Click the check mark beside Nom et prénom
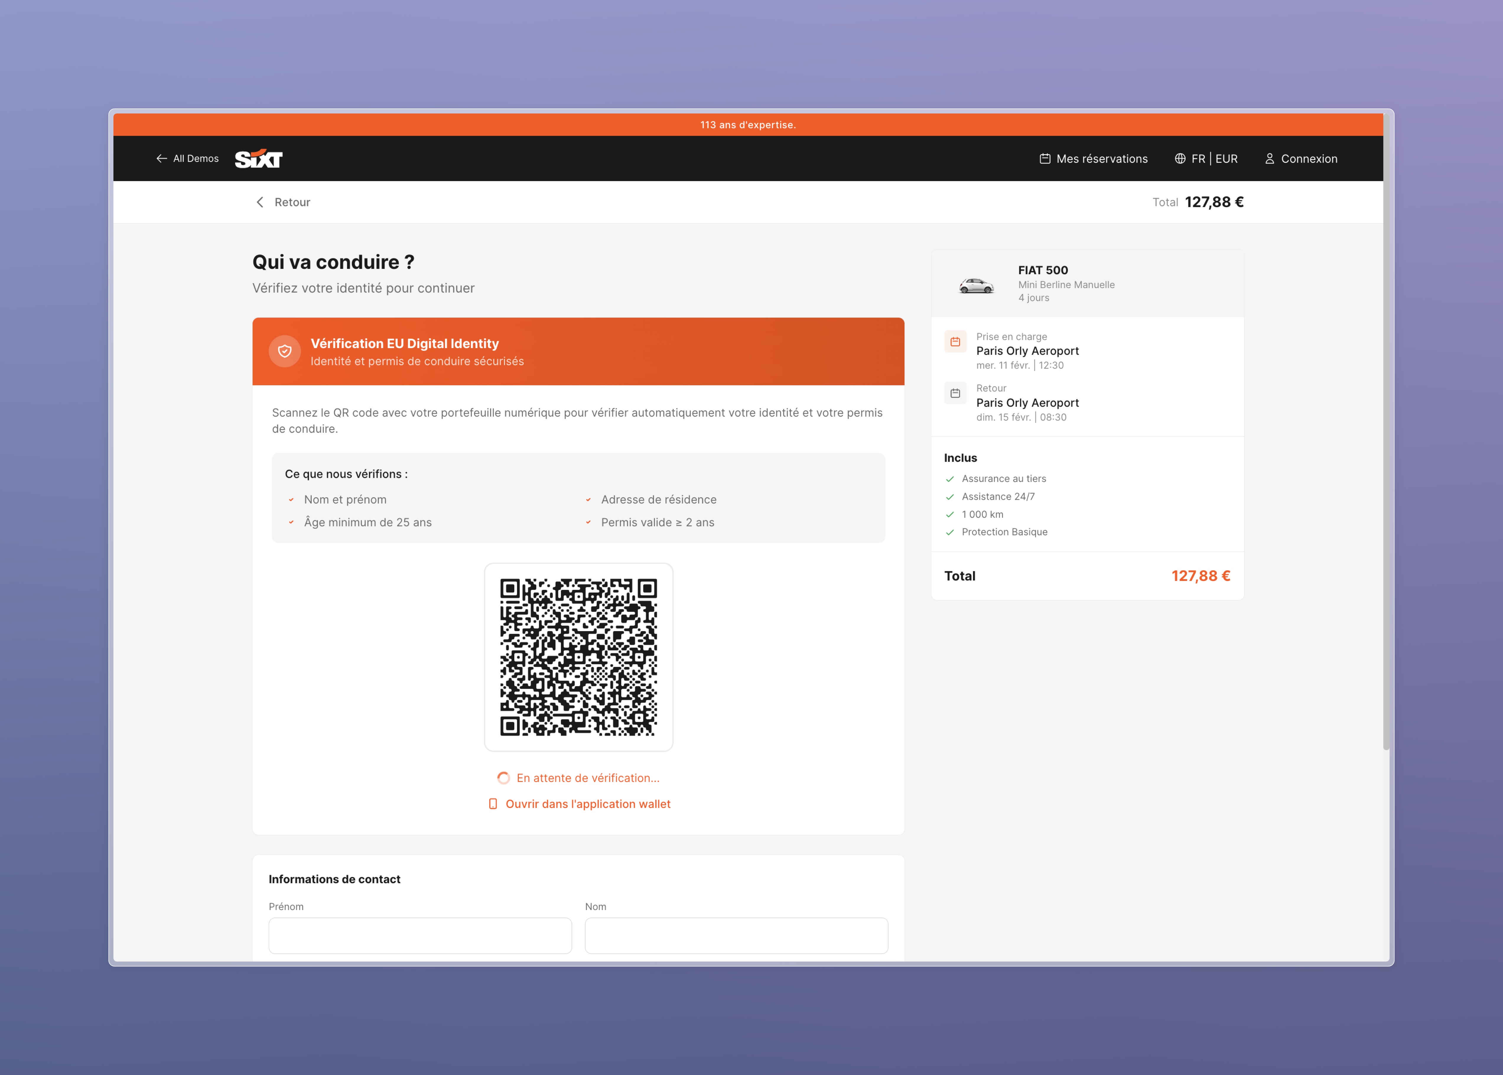1503x1075 pixels. [x=291, y=500]
